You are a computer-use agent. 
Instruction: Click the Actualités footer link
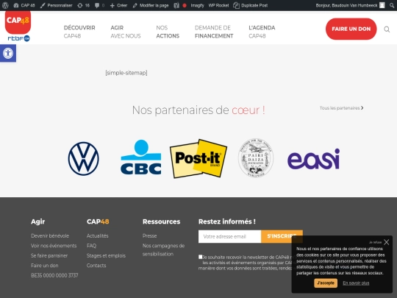tap(98, 236)
